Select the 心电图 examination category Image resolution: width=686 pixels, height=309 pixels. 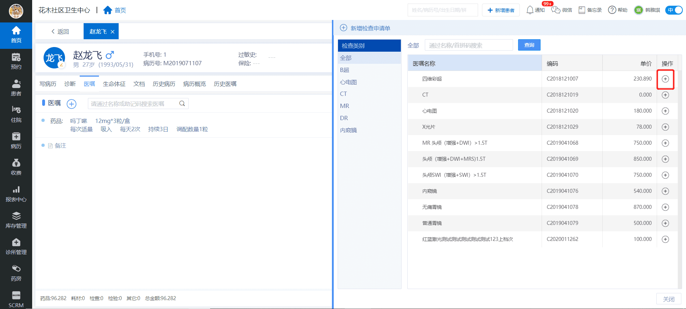(x=348, y=82)
